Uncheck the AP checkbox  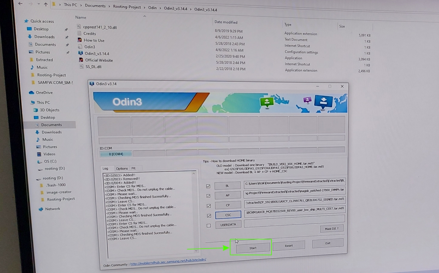209,196
